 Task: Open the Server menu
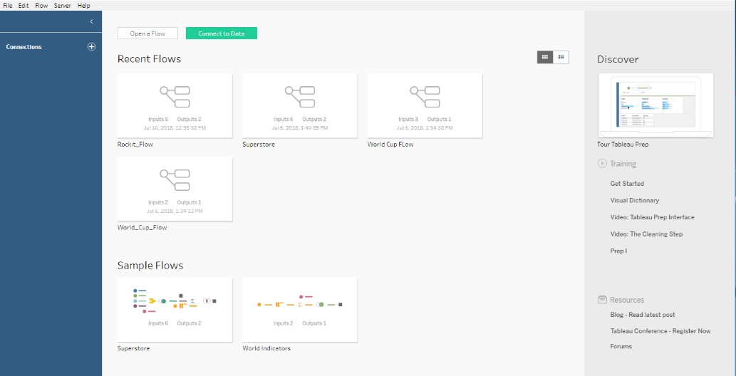63,6
